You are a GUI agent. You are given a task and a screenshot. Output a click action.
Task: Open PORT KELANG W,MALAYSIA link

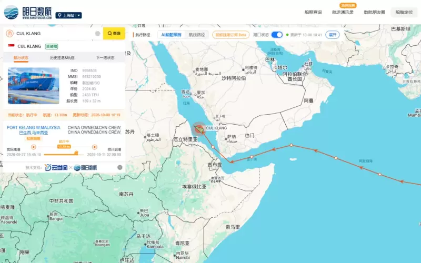tap(34, 127)
